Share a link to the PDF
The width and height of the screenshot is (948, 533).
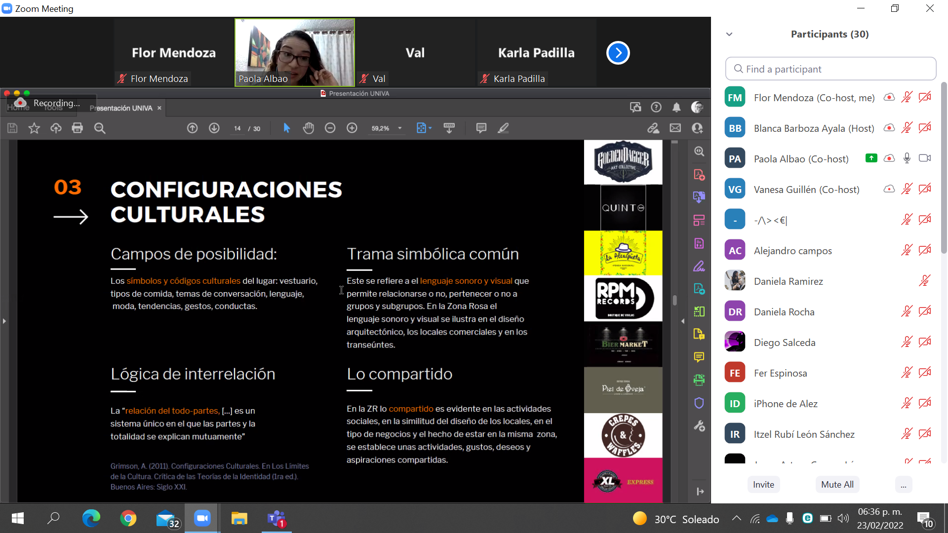653,128
